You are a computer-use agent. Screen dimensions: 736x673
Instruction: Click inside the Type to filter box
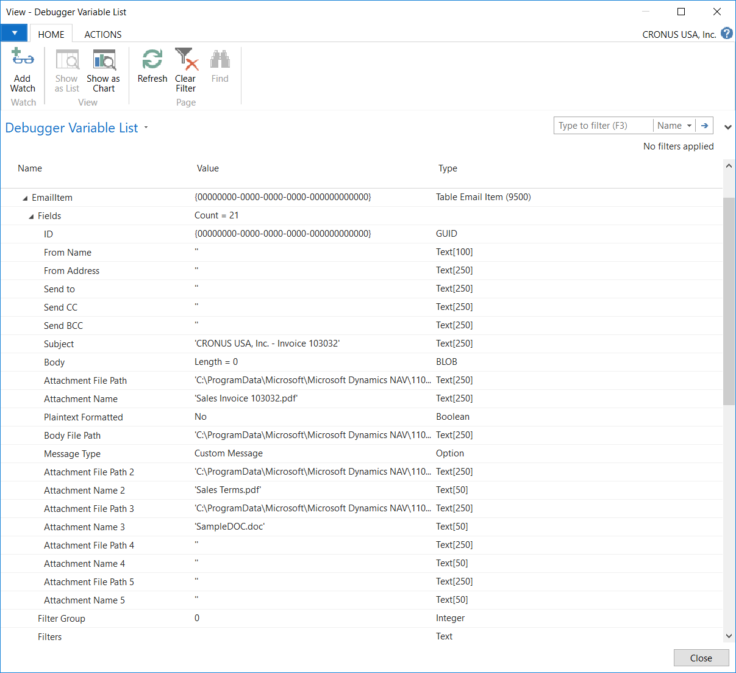(602, 126)
